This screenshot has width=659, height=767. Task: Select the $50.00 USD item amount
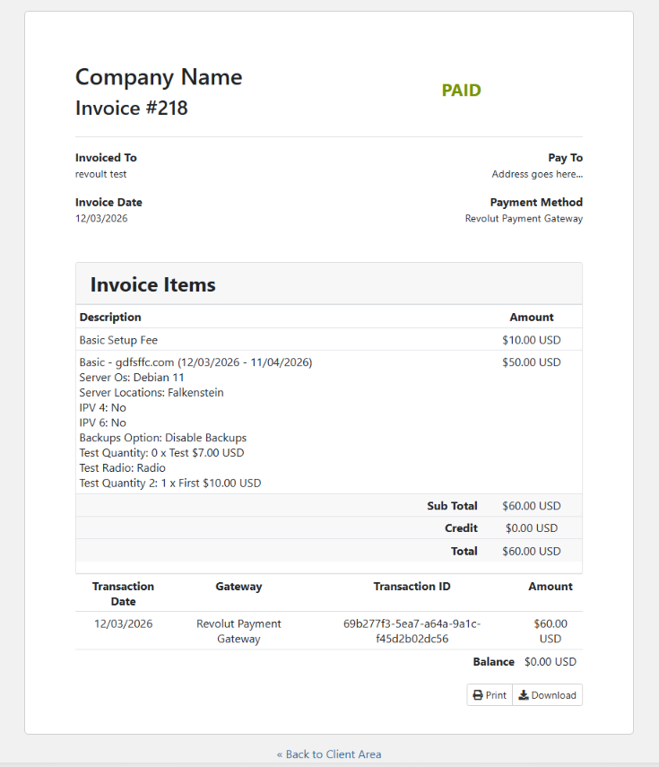click(x=531, y=362)
